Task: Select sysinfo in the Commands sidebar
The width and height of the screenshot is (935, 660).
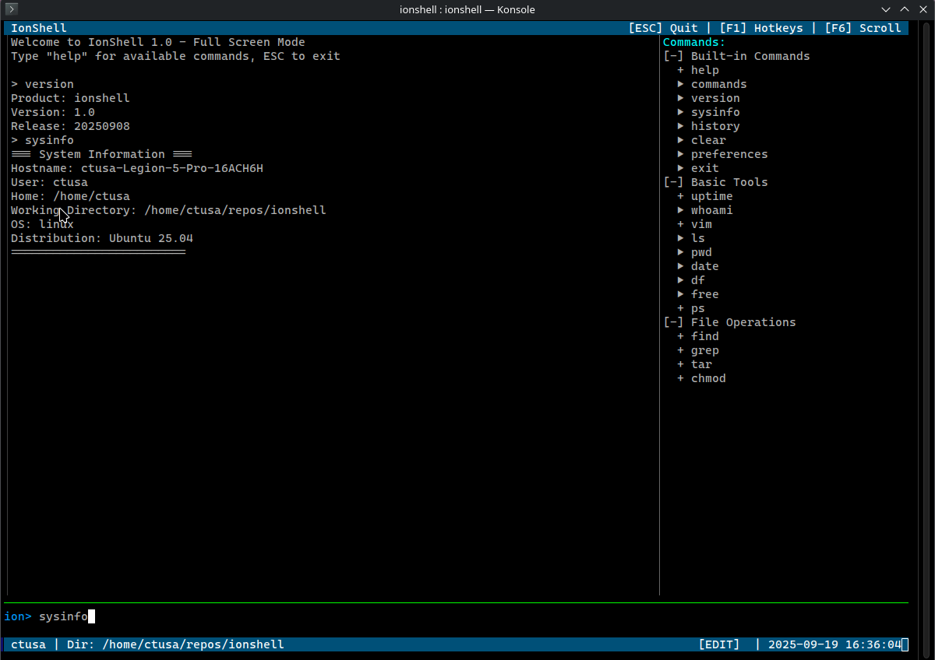Action: click(715, 111)
